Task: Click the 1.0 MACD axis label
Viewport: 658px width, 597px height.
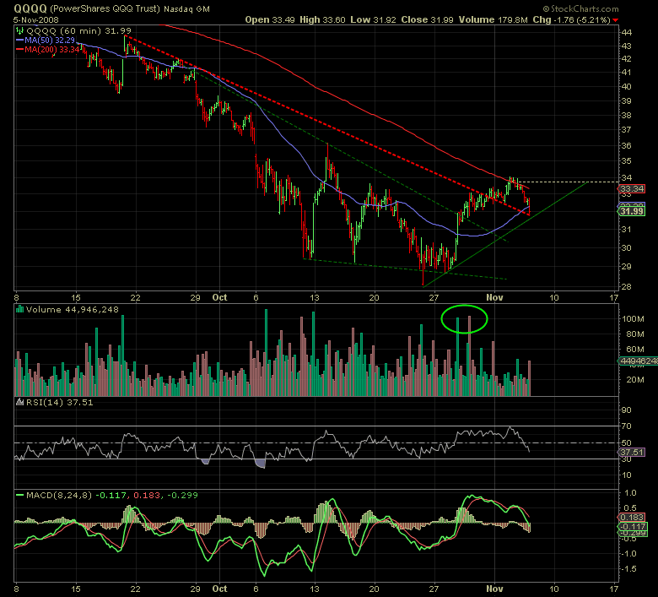Action: click(631, 493)
